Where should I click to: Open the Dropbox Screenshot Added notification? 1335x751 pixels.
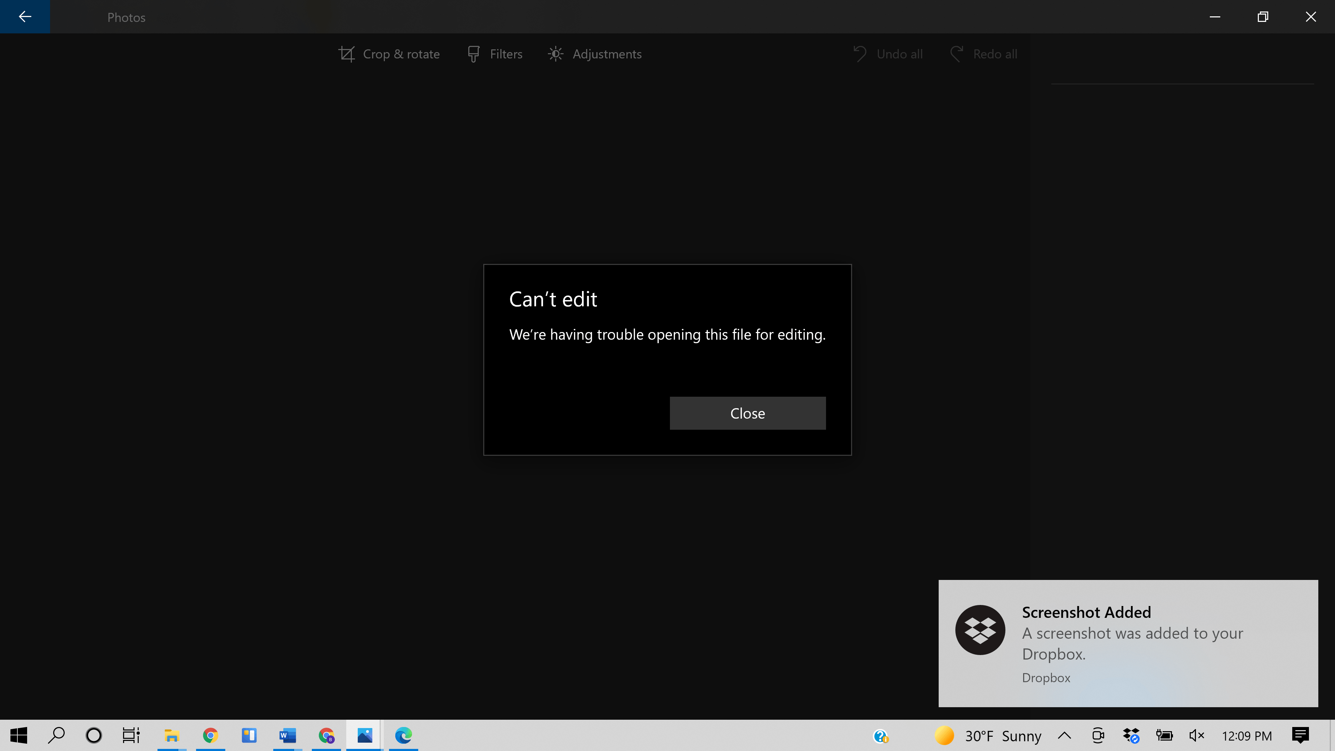click(x=1128, y=643)
